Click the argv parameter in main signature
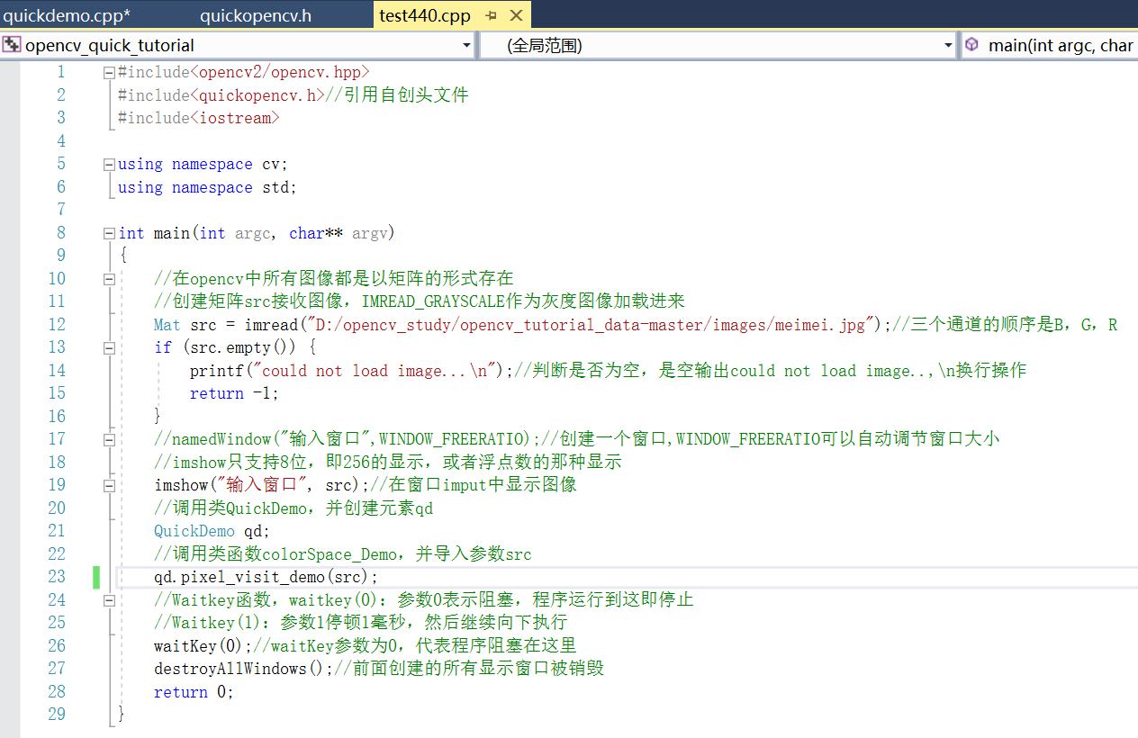This screenshot has height=738, width=1138. click(370, 233)
